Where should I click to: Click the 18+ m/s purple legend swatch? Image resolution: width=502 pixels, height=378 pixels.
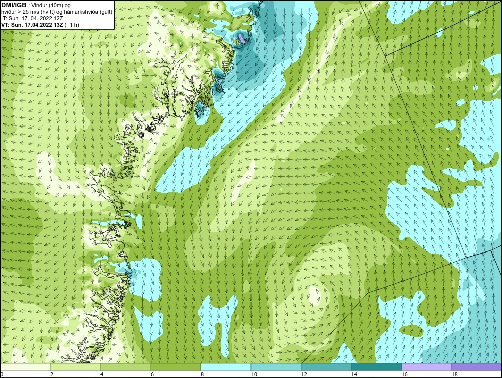pyautogui.click(x=477, y=367)
